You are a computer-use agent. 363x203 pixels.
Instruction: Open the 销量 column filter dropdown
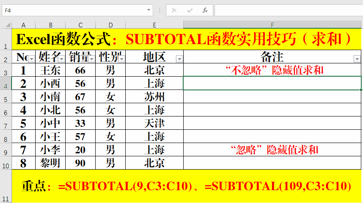[x=92, y=59]
